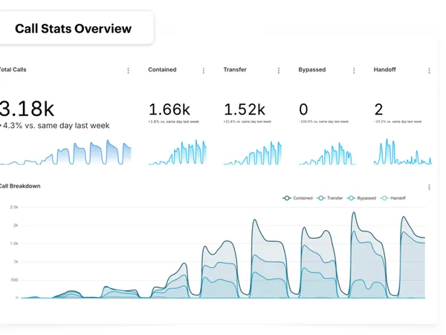Toggle the Contained series in the legend

298,198
